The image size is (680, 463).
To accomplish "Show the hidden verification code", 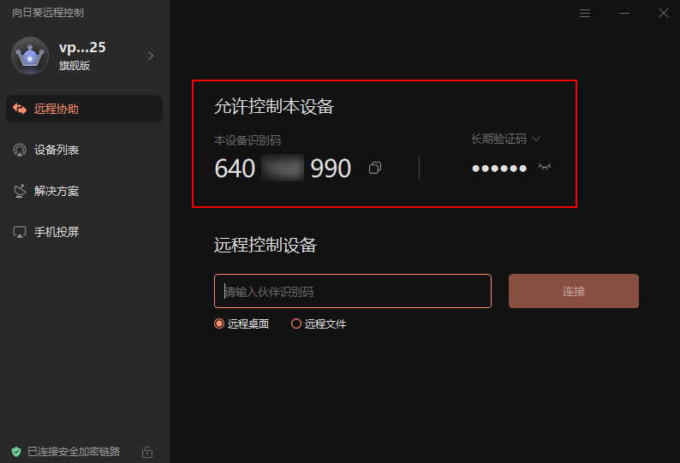I will tap(545, 167).
